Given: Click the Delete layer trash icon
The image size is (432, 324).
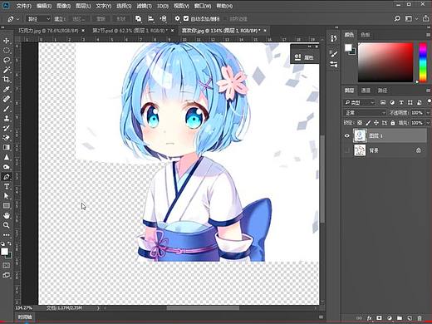Looking at the screenshot, I should pyautogui.click(x=420, y=318).
